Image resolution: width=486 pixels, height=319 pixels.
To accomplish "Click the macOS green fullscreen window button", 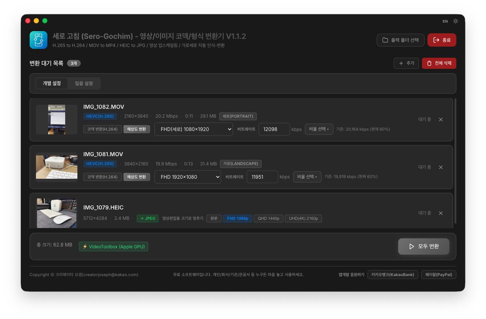I will coord(45,21).
